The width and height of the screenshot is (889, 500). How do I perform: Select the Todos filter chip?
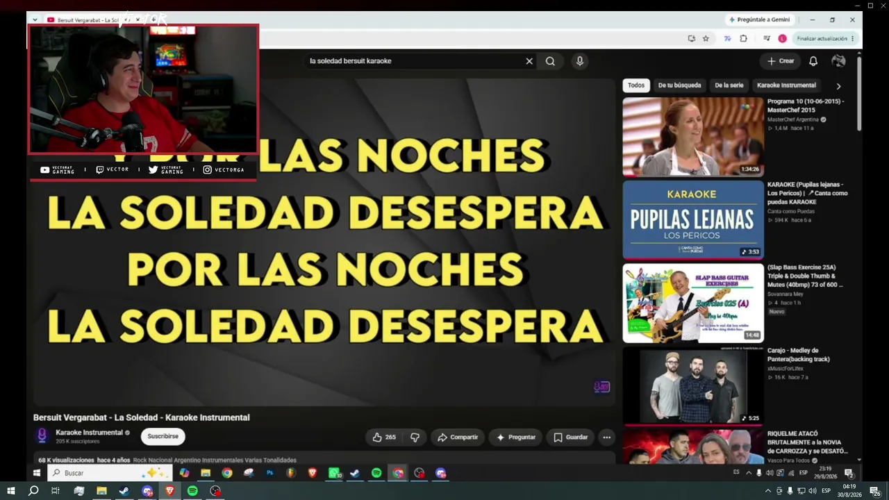coord(636,85)
